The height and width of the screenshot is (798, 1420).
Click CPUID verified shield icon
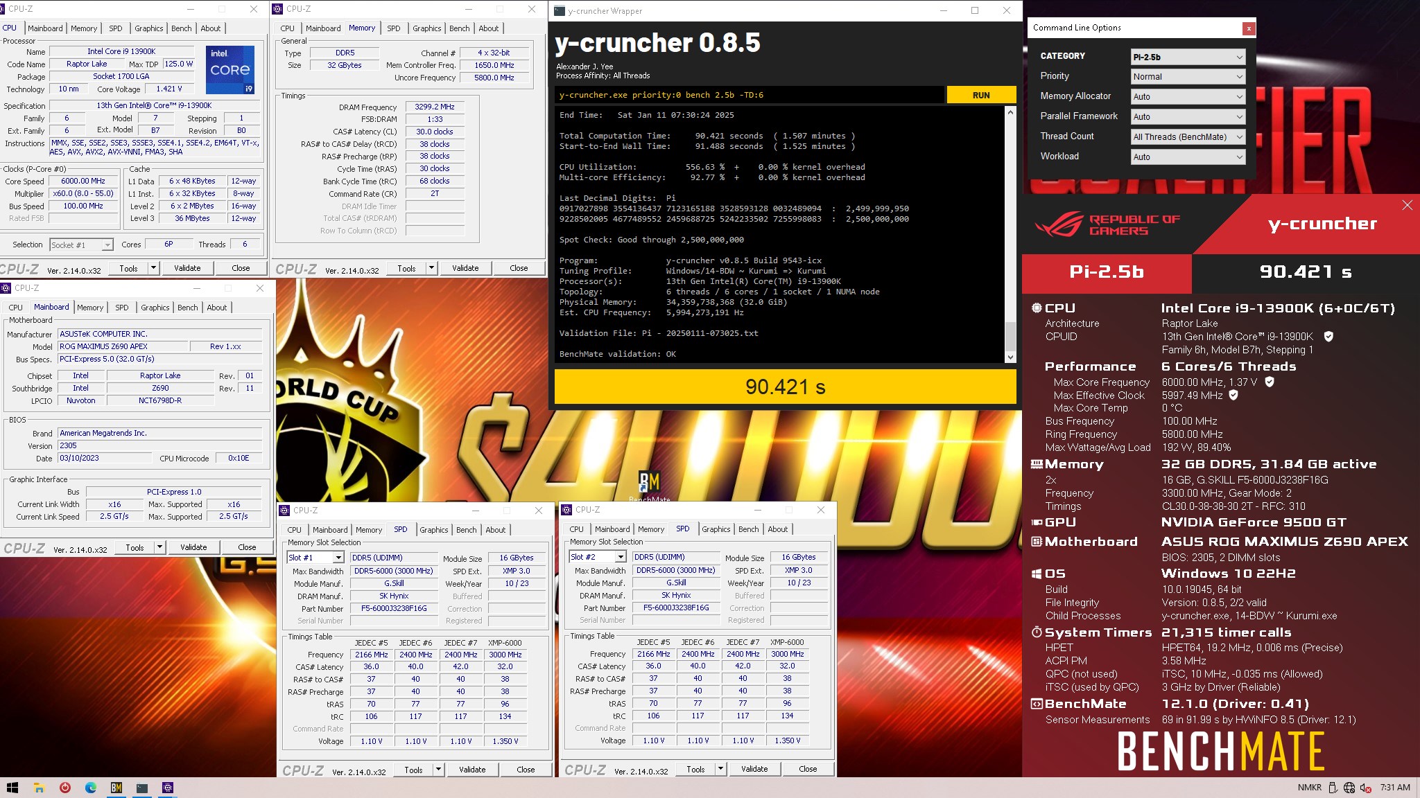coord(1328,337)
